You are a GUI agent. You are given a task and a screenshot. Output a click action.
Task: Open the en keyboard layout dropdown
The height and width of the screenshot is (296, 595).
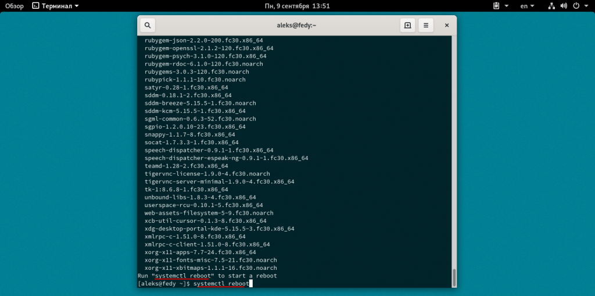point(527,6)
